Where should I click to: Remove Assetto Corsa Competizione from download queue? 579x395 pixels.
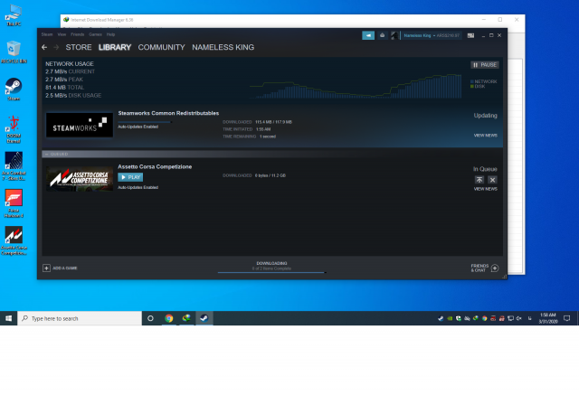(x=492, y=180)
